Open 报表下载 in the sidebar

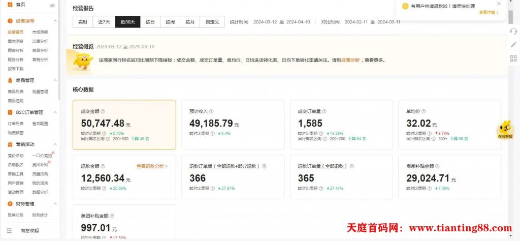point(16,69)
